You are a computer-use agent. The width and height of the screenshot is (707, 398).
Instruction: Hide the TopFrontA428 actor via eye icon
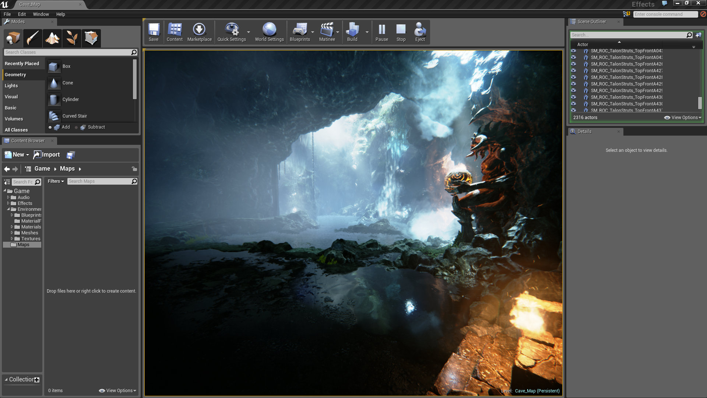[573, 77]
